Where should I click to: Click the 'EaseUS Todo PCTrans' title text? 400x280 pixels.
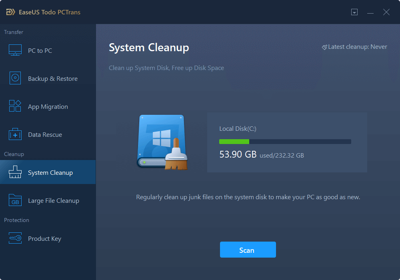[50, 12]
